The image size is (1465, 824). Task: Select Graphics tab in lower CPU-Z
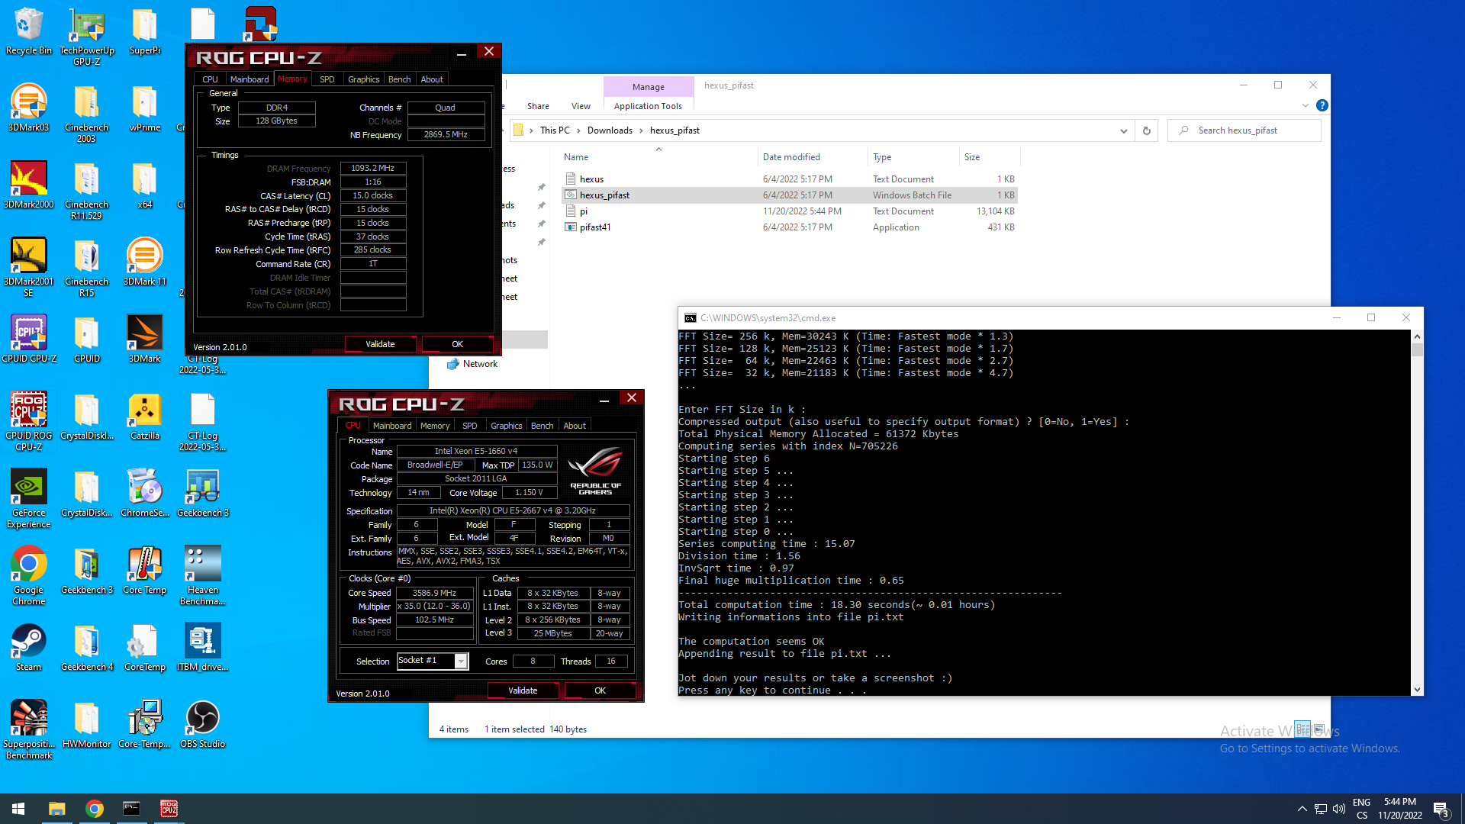[x=506, y=426]
